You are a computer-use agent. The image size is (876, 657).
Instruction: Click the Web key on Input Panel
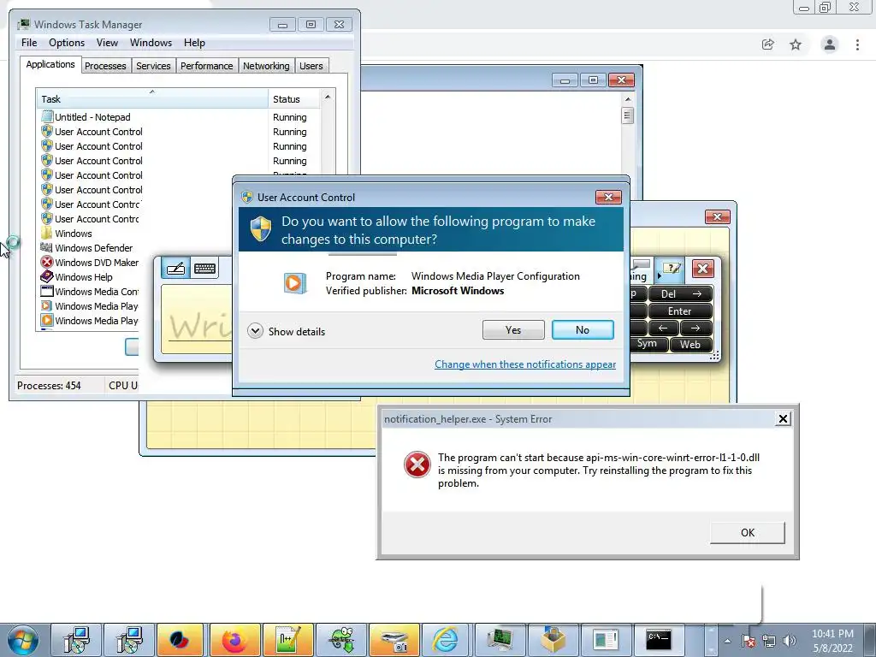[690, 344]
